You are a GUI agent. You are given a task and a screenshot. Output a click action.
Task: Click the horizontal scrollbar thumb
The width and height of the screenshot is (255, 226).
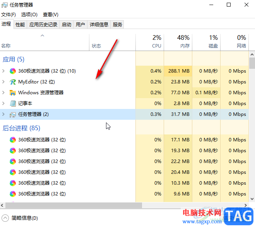pyautogui.click(x=74, y=206)
